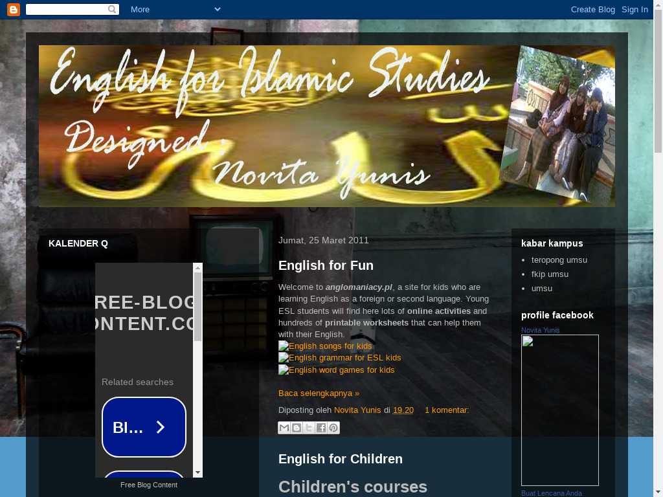Screen dimensions: 663x497
Task: Click the 19.20 post timestamp link
Action: click(403, 410)
